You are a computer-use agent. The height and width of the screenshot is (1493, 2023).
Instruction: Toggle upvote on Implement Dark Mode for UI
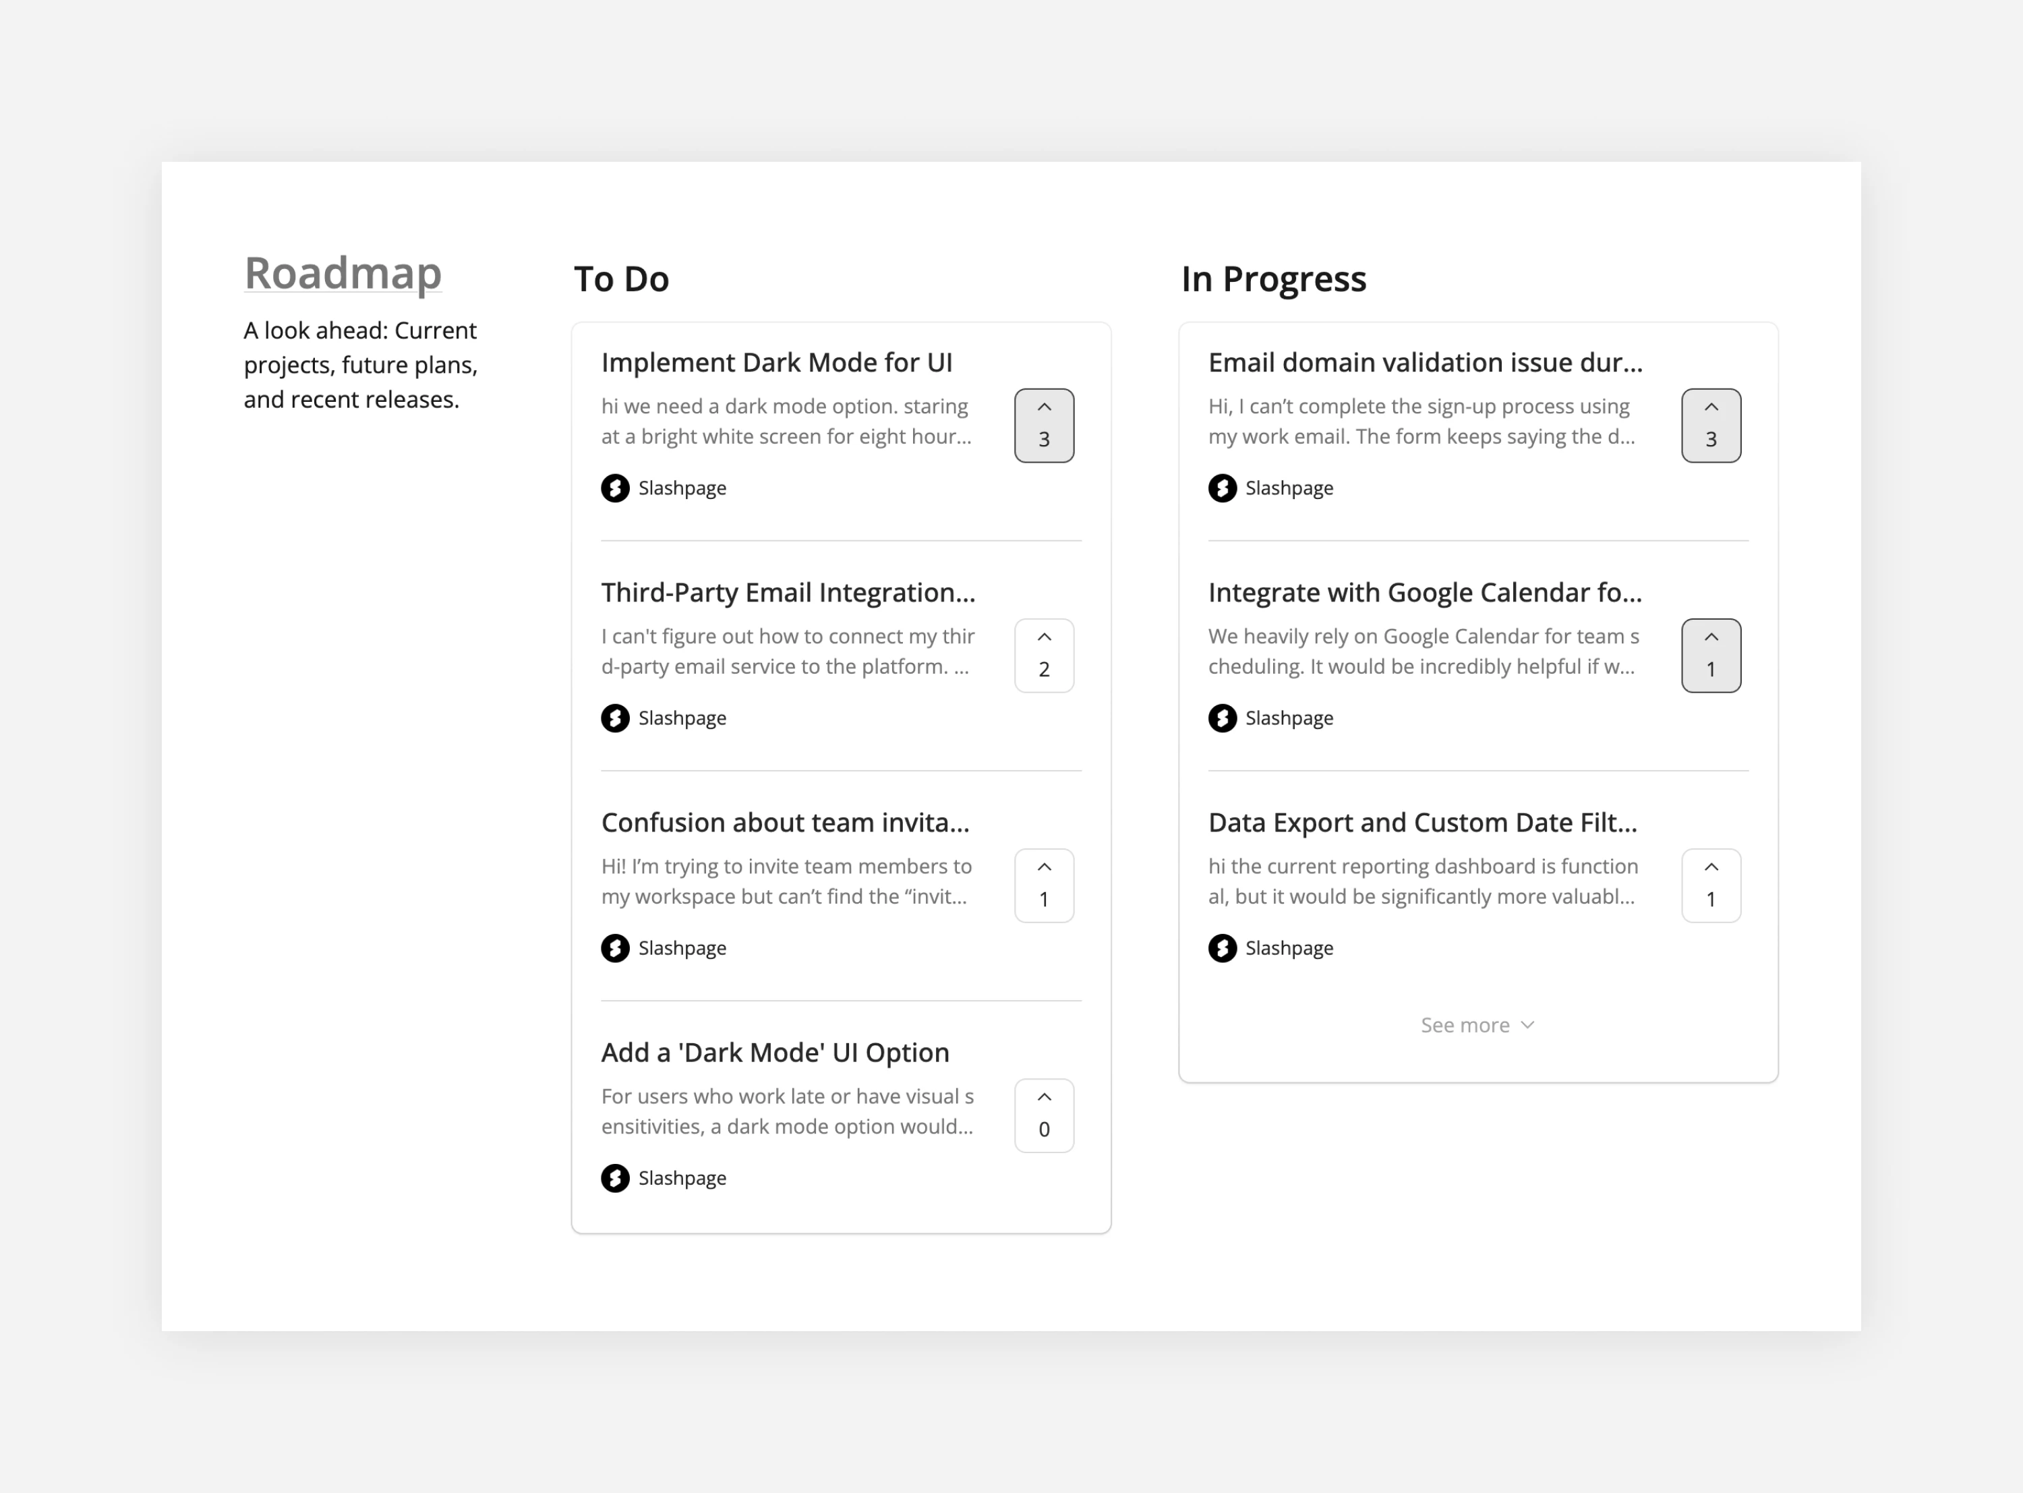1044,426
